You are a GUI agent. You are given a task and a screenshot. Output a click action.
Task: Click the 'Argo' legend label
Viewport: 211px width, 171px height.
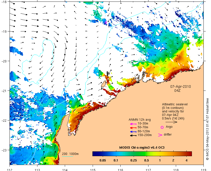169,127
